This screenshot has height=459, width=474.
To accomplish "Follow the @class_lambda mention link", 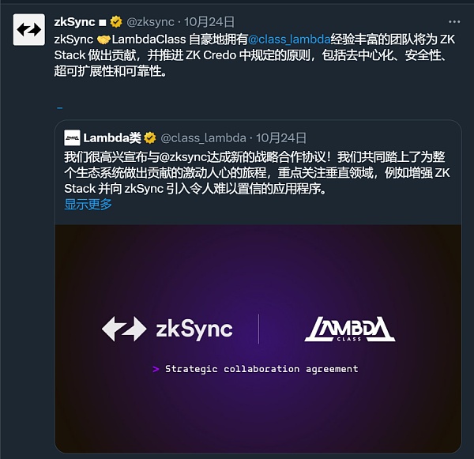I will [x=289, y=40].
